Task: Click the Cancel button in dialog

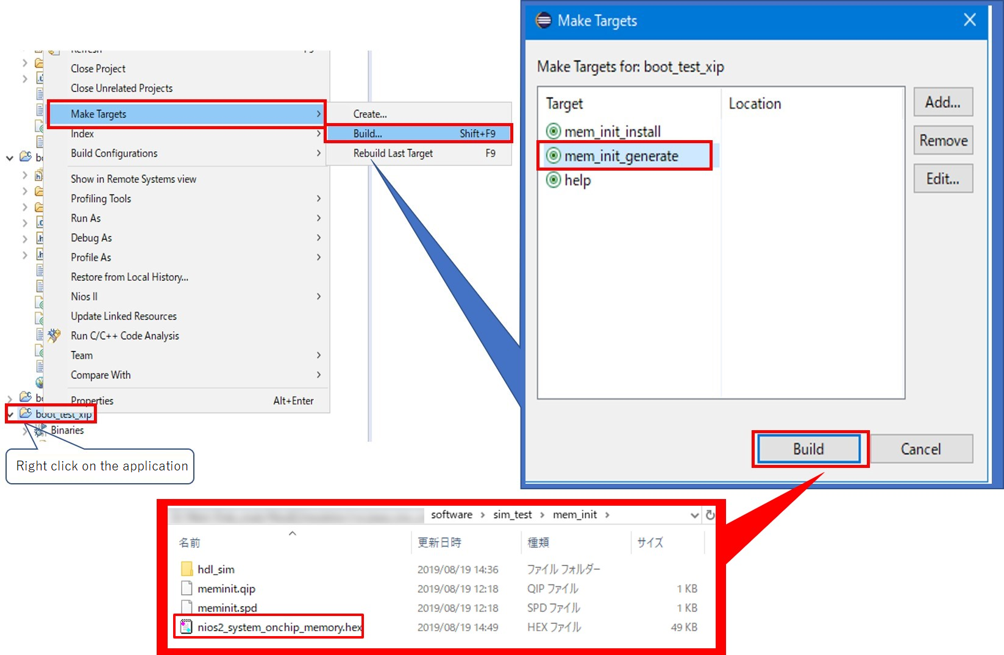Action: [x=920, y=449]
